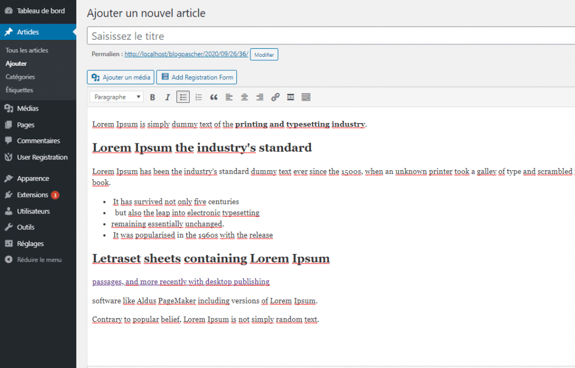This screenshot has width=575, height=368.
Task: Toggle off the bulleted list formatting
Action: click(x=183, y=97)
